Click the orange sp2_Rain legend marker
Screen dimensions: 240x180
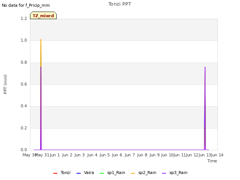point(133,173)
